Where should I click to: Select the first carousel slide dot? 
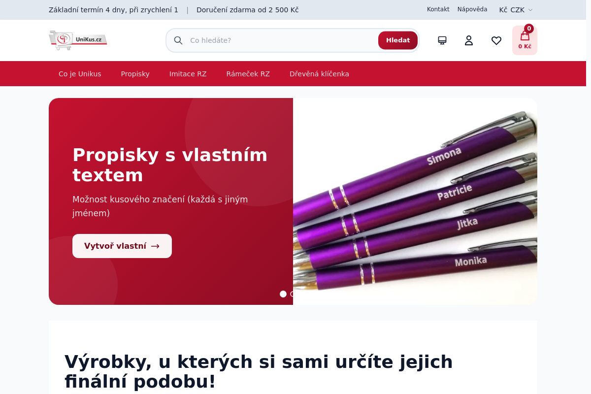[x=283, y=294]
